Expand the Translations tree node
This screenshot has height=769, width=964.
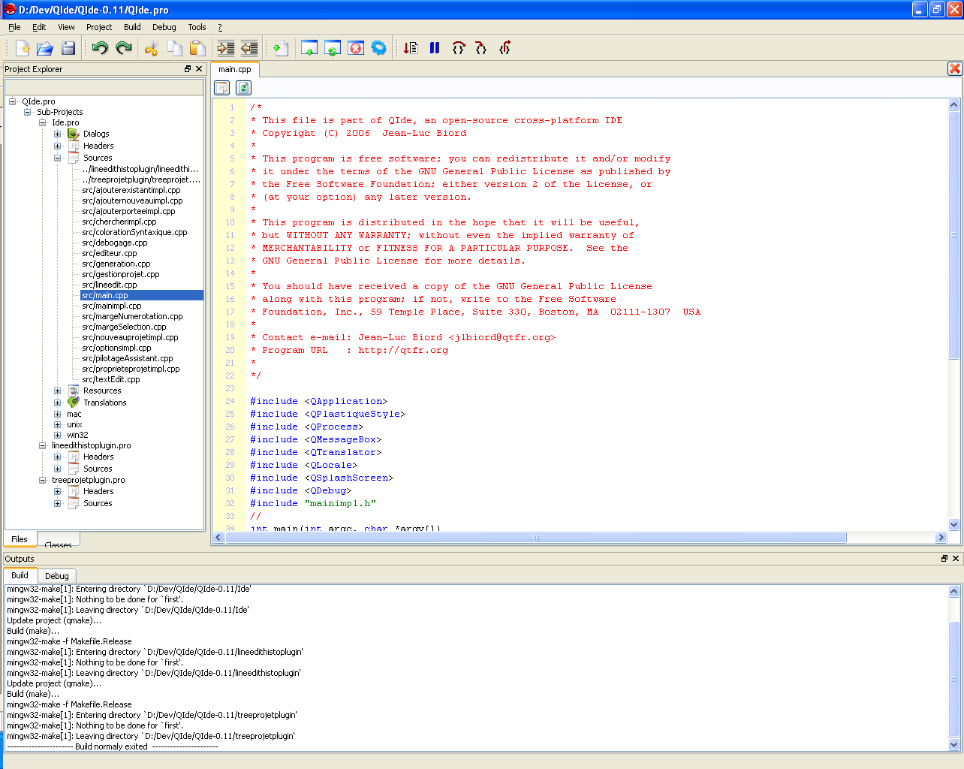57,403
